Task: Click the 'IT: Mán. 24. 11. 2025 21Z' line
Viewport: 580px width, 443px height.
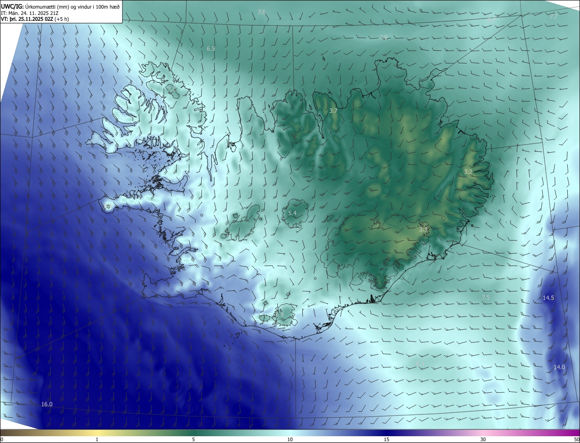Action: 31,13
